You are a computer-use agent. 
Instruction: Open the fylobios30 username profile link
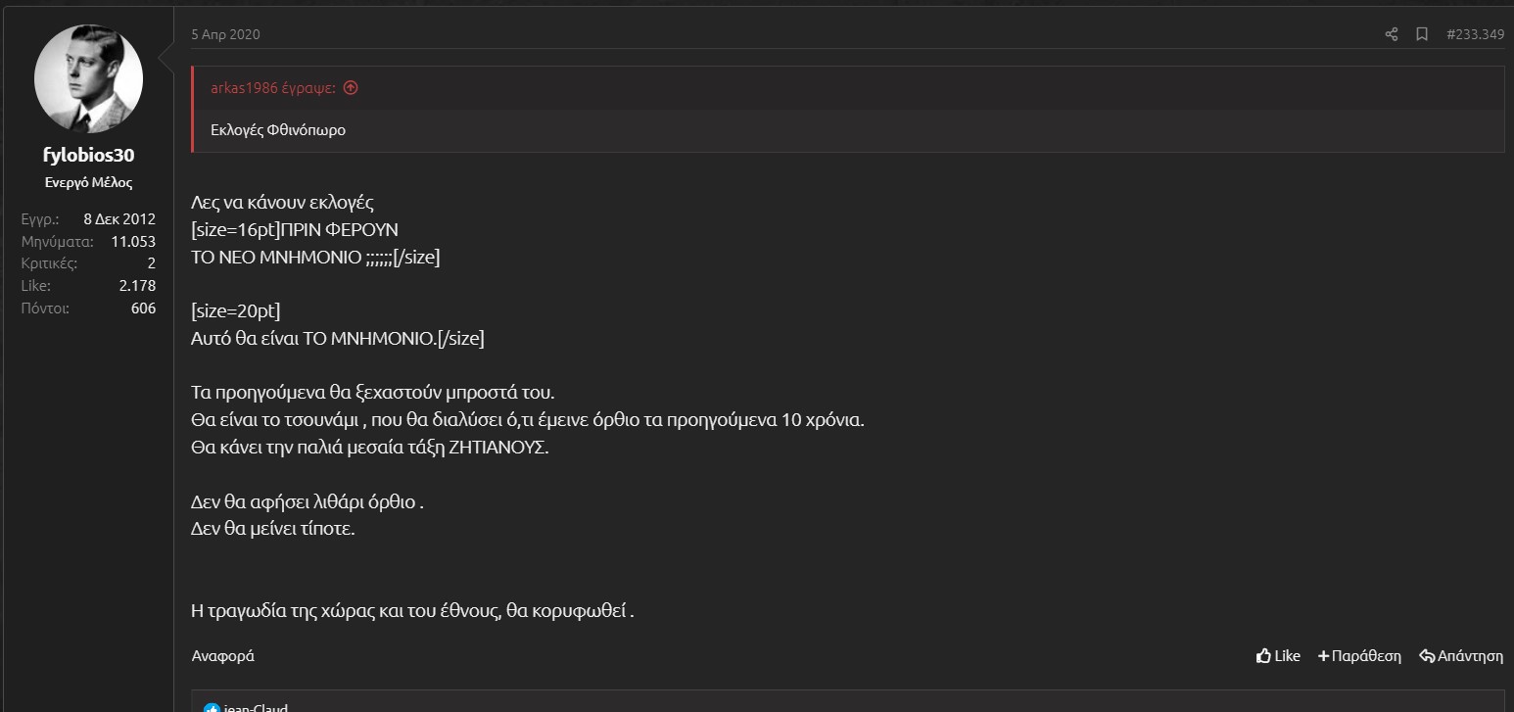coord(88,156)
